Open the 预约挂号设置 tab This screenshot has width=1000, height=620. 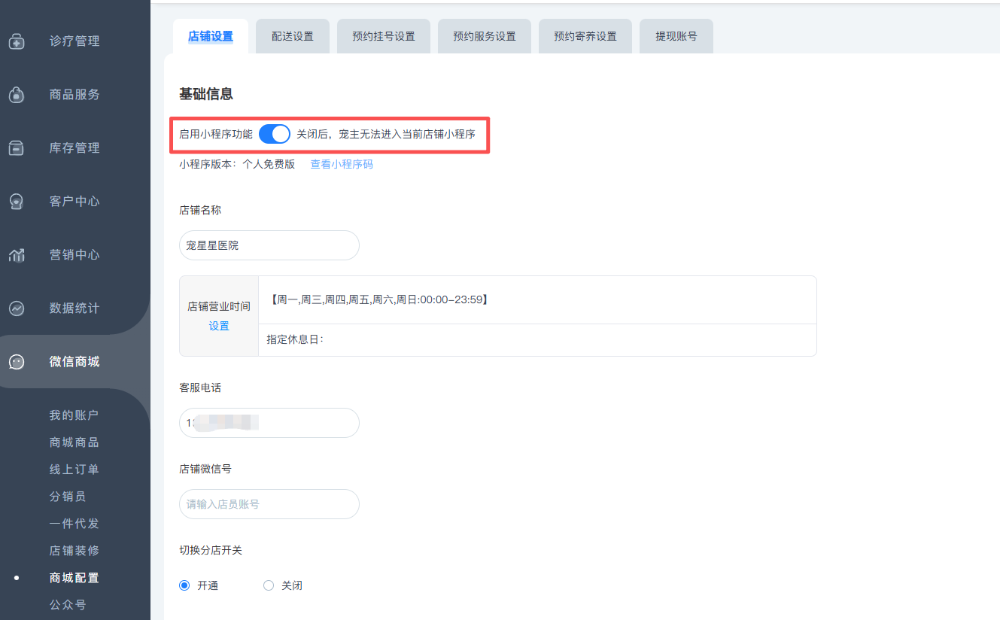point(384,36)
